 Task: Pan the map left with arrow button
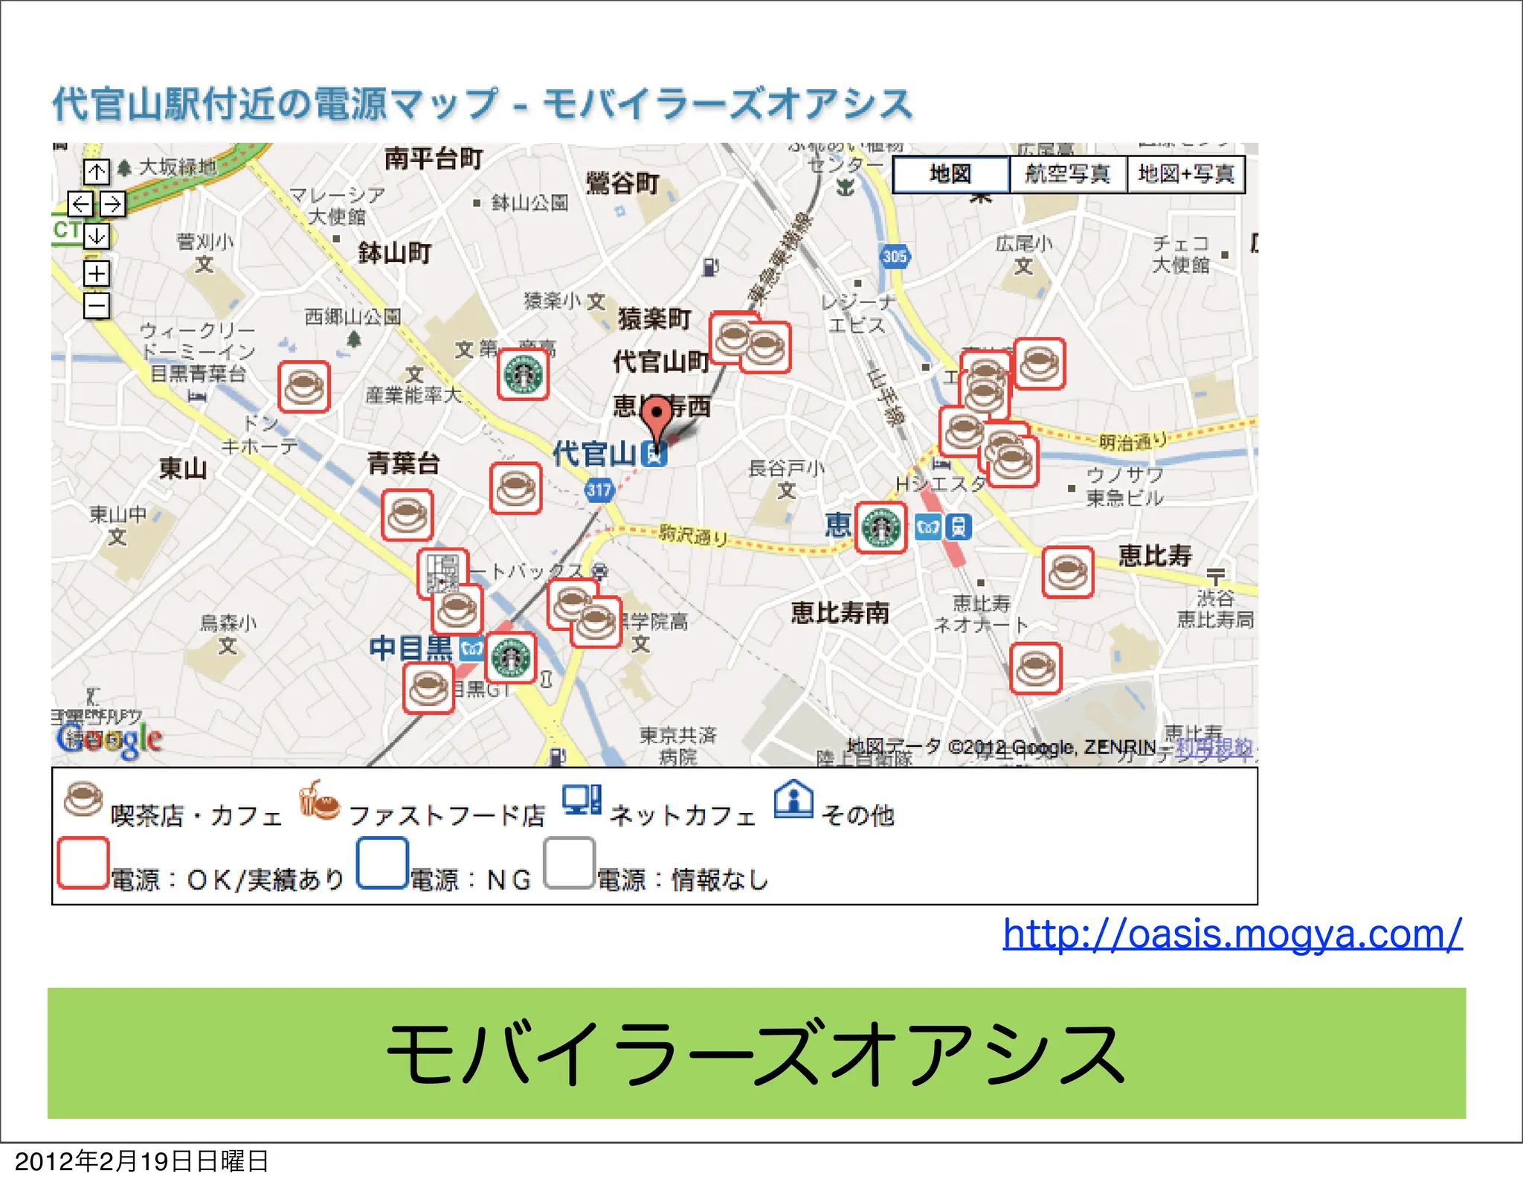click(x=80, y=203)
